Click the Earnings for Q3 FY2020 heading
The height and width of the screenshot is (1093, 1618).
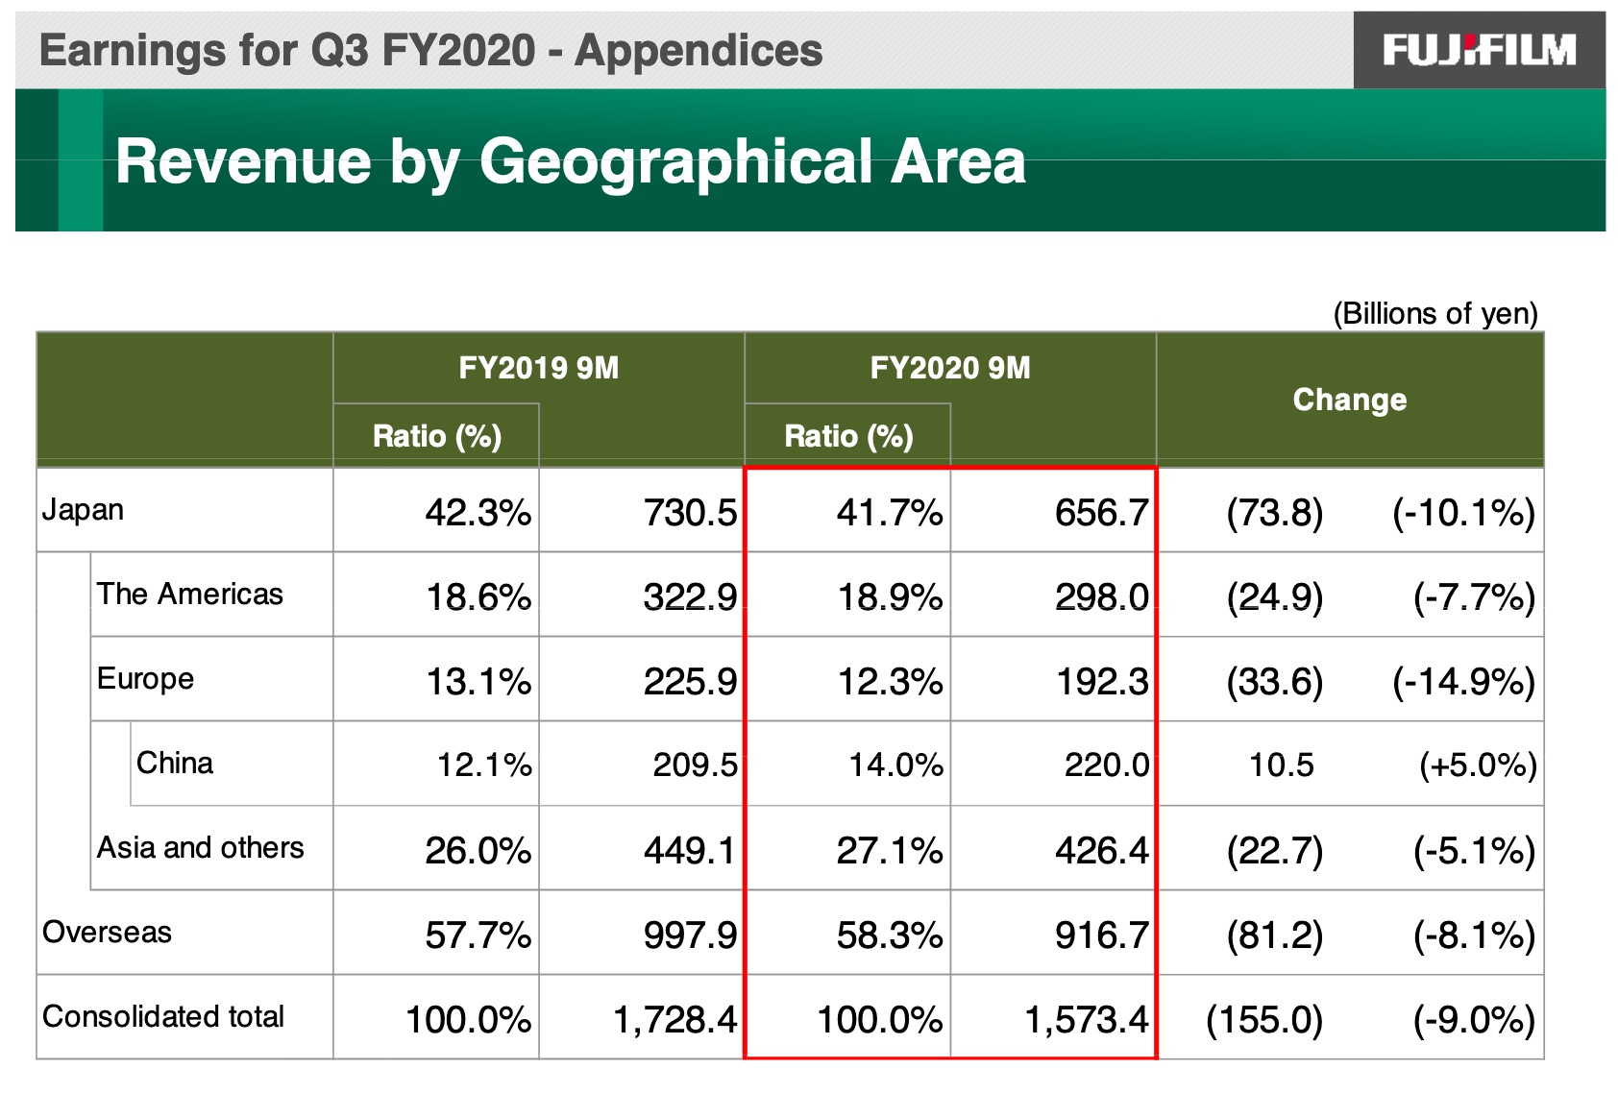pyautogui.click(x=430, y=50)
